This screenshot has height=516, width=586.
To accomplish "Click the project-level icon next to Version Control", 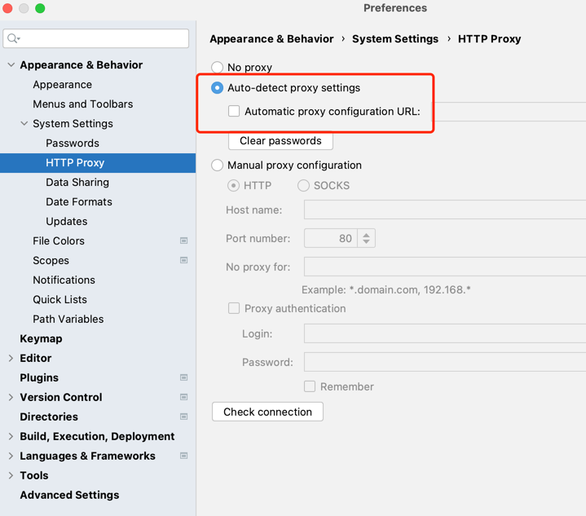I will (x=183, y=397).
